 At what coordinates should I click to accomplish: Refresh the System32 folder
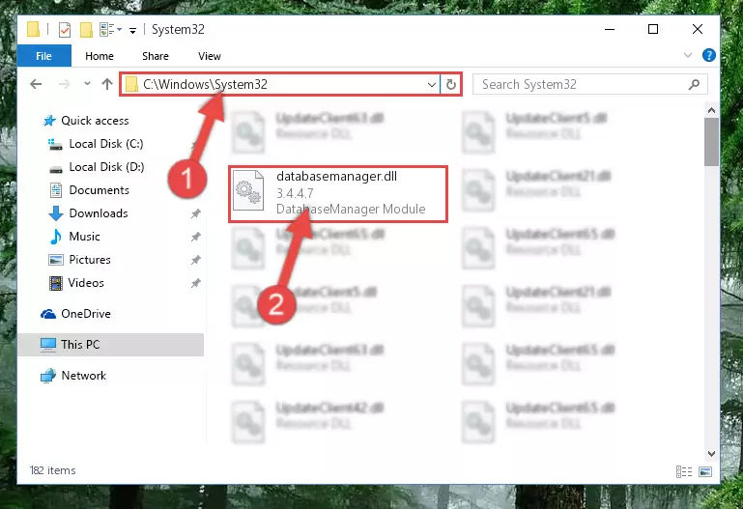pos(450,85)
